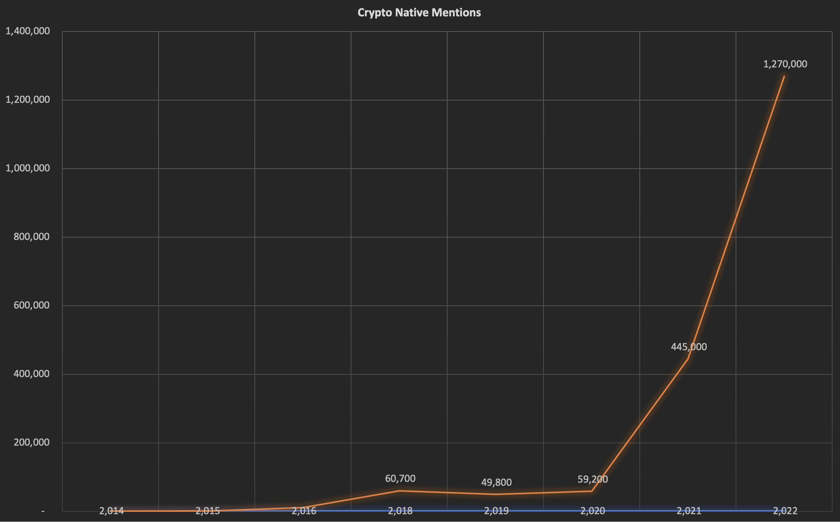Image resolution: width=840 pixels, height=522 pixels.
Task: Click the Crypto Native Mentions chart title
Action: (x=419, y=12)
